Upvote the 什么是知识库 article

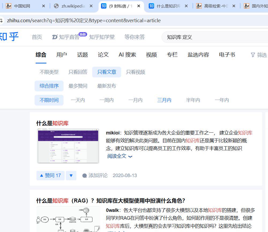coord(50,175)
